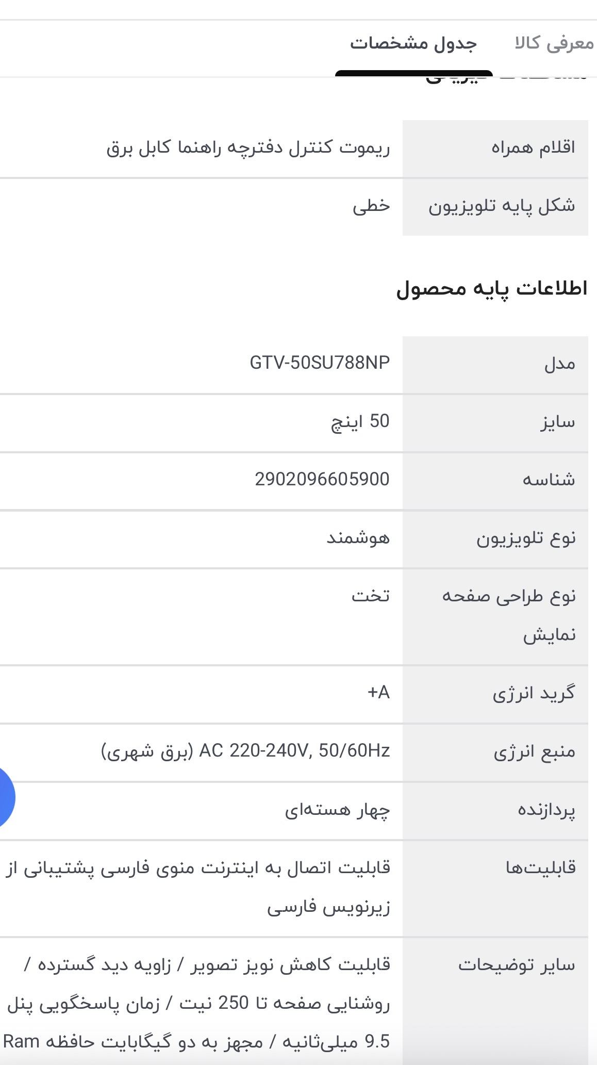Open the معرفی کالا tab

(x=554, y=43)
